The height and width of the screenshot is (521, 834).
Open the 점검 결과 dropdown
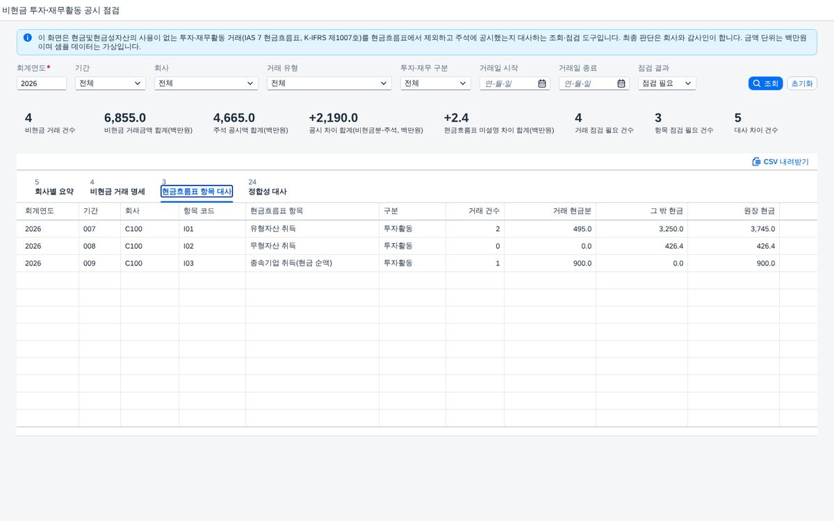(667, 83)
